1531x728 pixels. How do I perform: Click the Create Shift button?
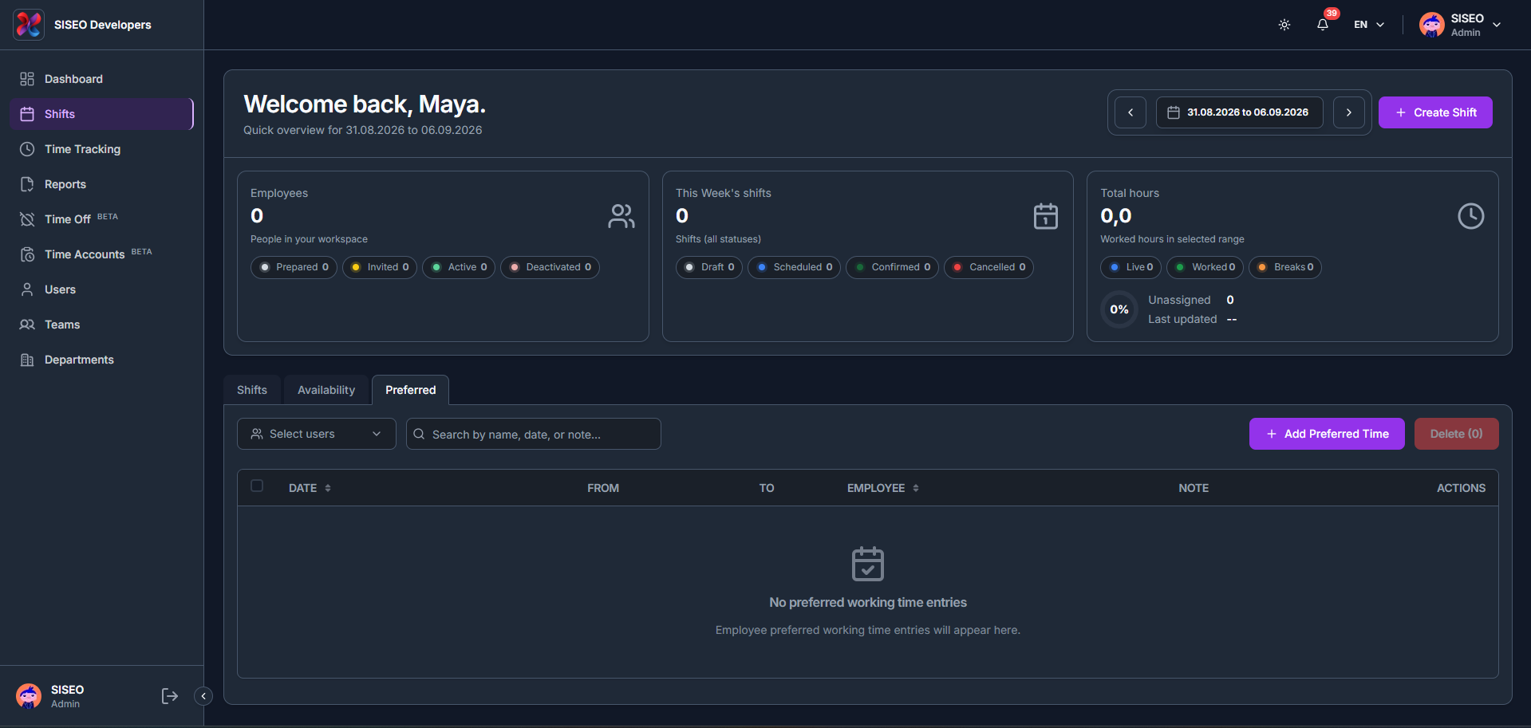pyautogui.click(x=1435, y=112)
